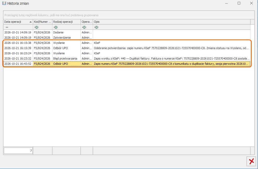Select "Odbiór UPO" in the highlighted 16:43:52 row

(x=66, y=64)
